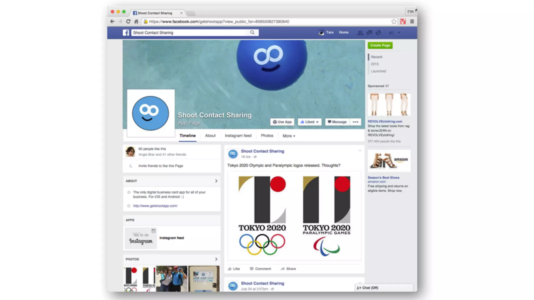Click the green Create Page button
Screen dimensions: 534x300
coord(380,45)
